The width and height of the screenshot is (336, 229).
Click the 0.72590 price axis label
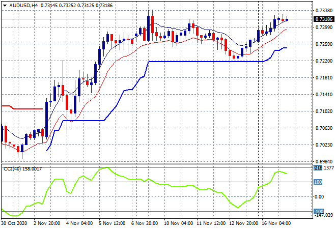point(324,44)
